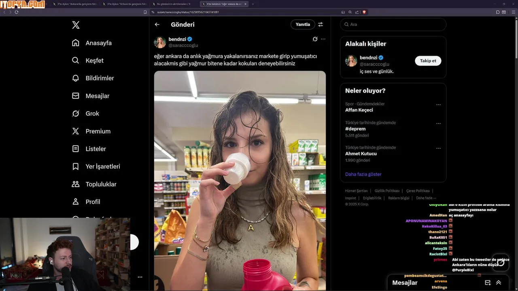Image resolution: width=518 pixels, height=291 pixels.
Task: Click the Ara search field
Action: [x=393, y=25]
